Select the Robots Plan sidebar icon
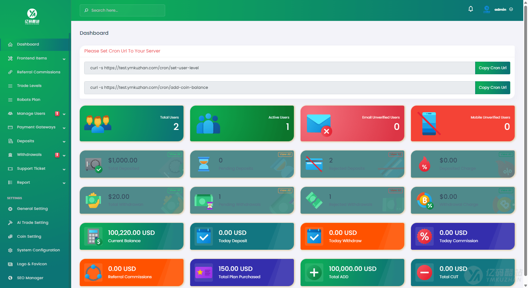 coord(10,99)
